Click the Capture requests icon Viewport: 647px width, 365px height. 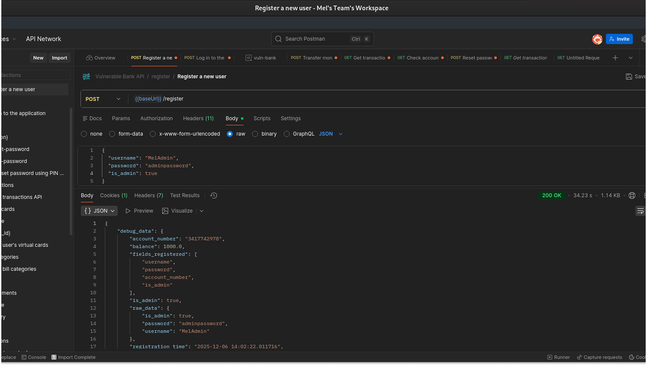[579, 357]
